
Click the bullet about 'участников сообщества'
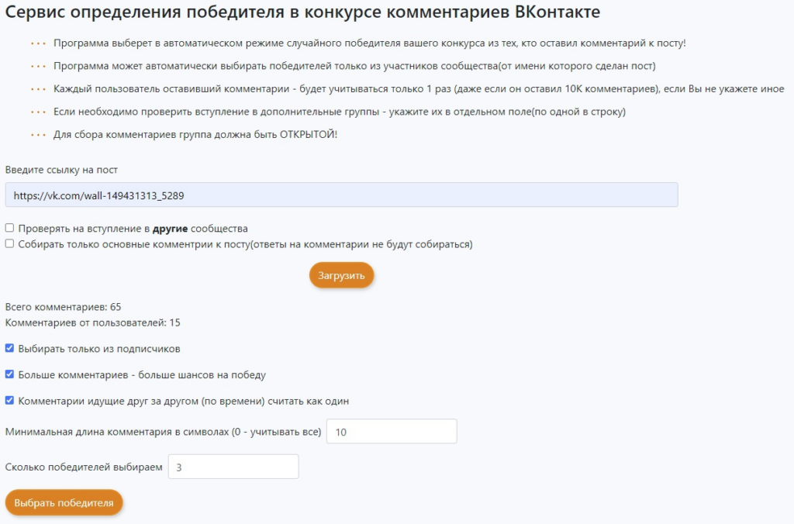[x=354, y=67]
